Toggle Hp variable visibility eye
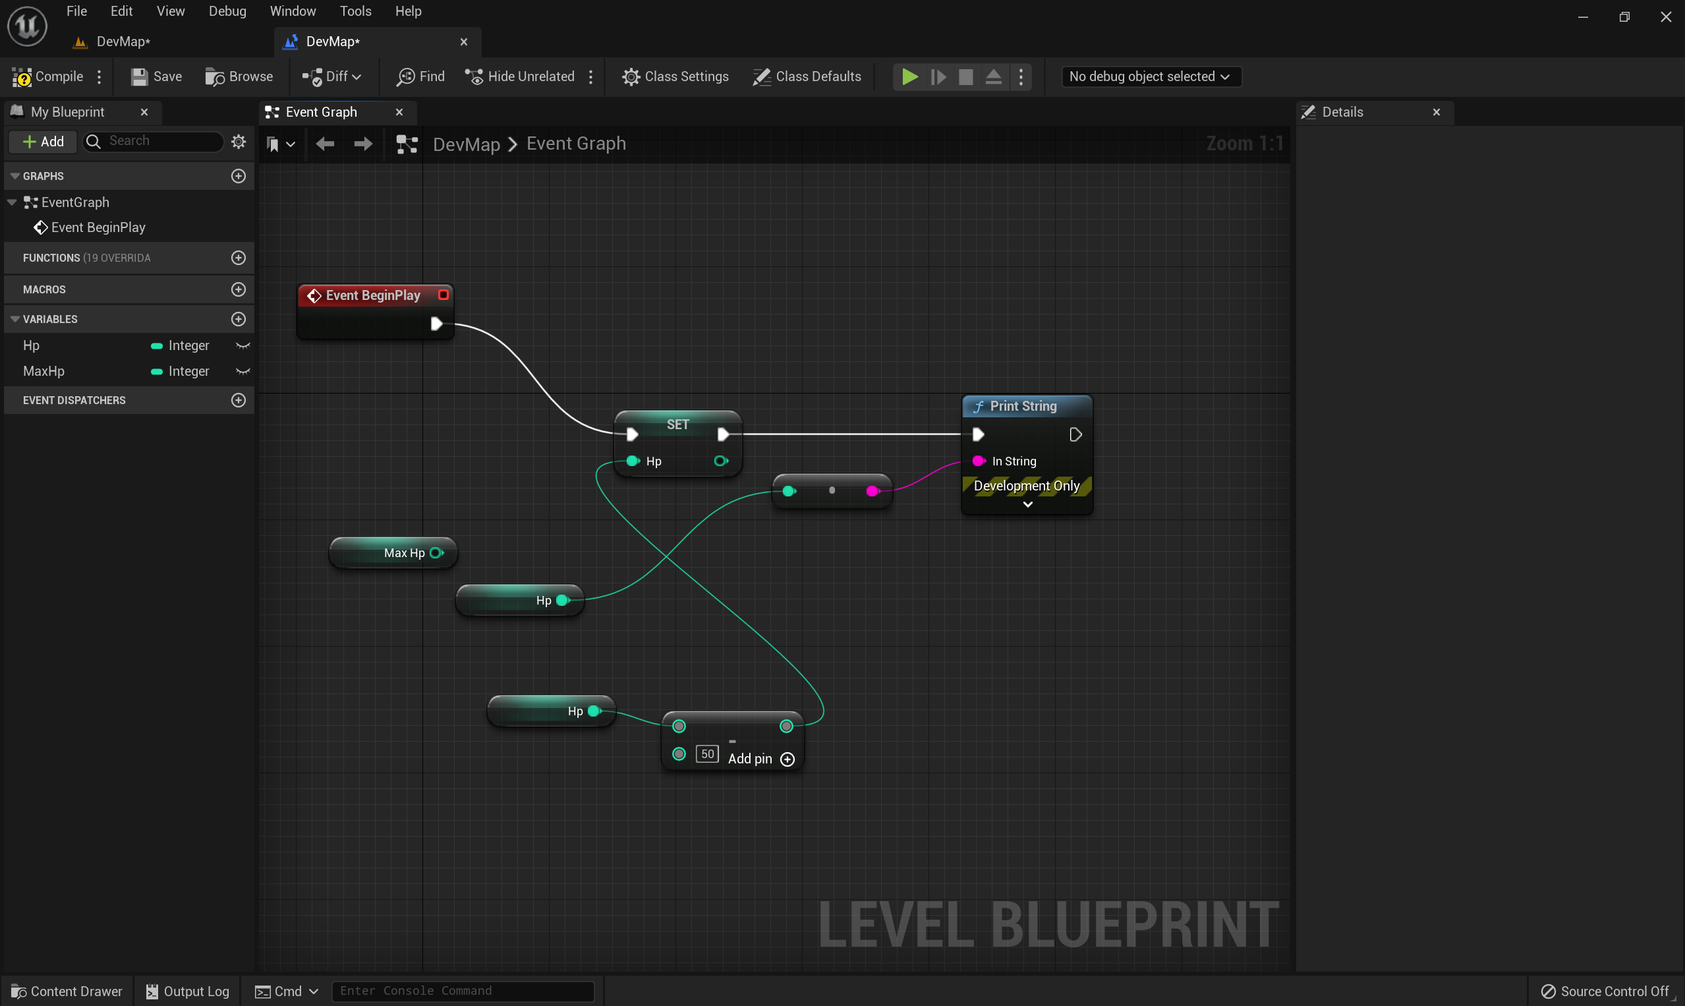The height and width of the screenshot is (1006, 1685). (243, 345)
